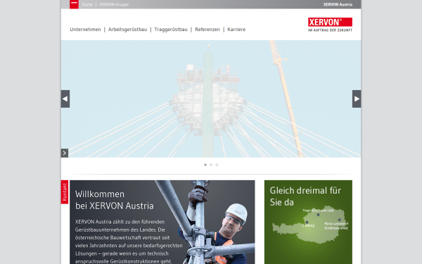Screen dimensions: 422x264
Task: Click the red minus collapse icon in top bar
Action: 74,4
